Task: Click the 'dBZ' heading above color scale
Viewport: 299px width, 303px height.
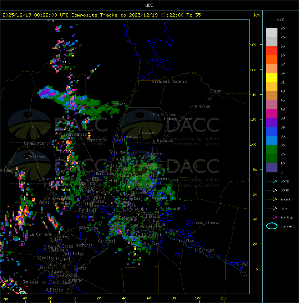Action: point(280,19)
